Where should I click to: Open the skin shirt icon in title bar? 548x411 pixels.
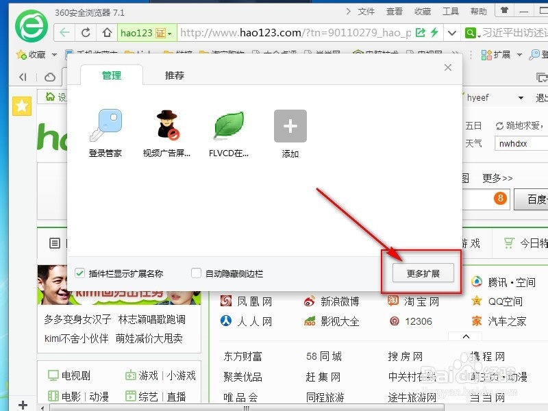pos(504,10)
